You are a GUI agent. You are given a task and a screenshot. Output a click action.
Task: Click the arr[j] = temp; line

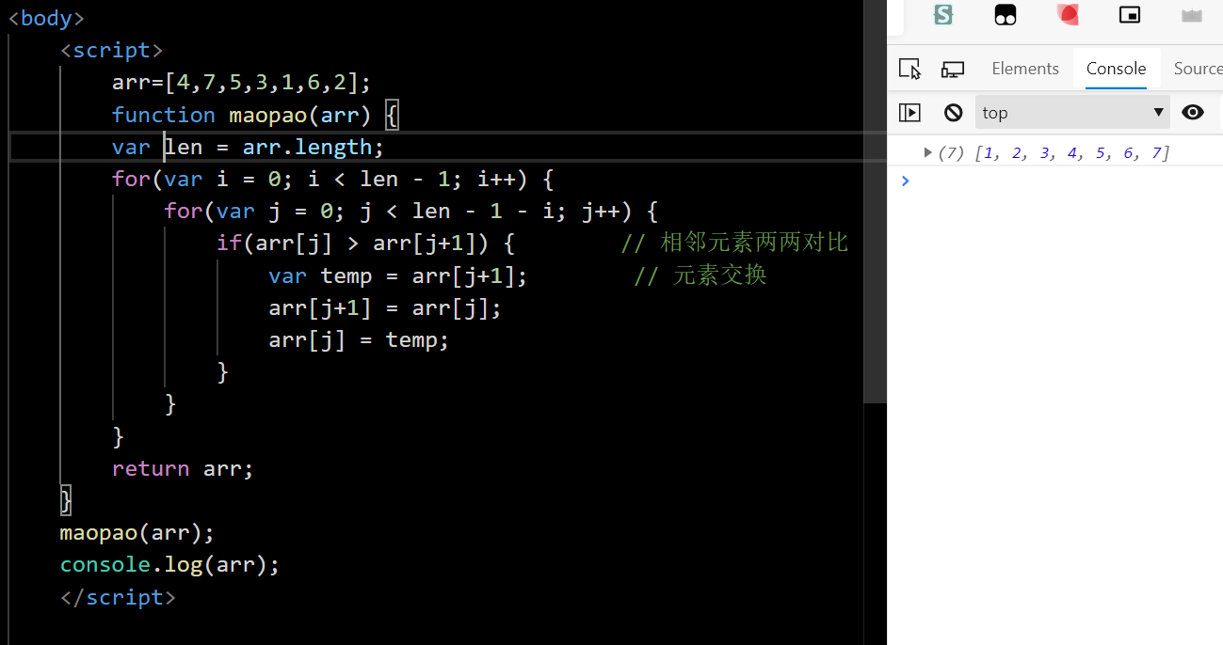359,339
